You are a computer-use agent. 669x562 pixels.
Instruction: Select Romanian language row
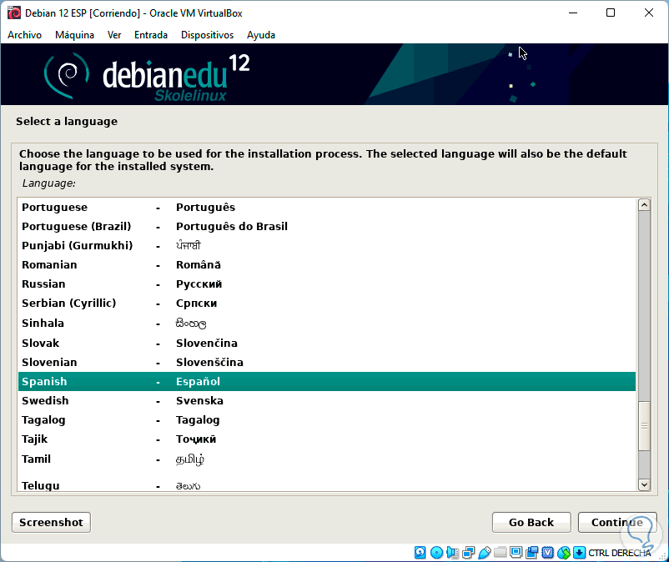327,265
